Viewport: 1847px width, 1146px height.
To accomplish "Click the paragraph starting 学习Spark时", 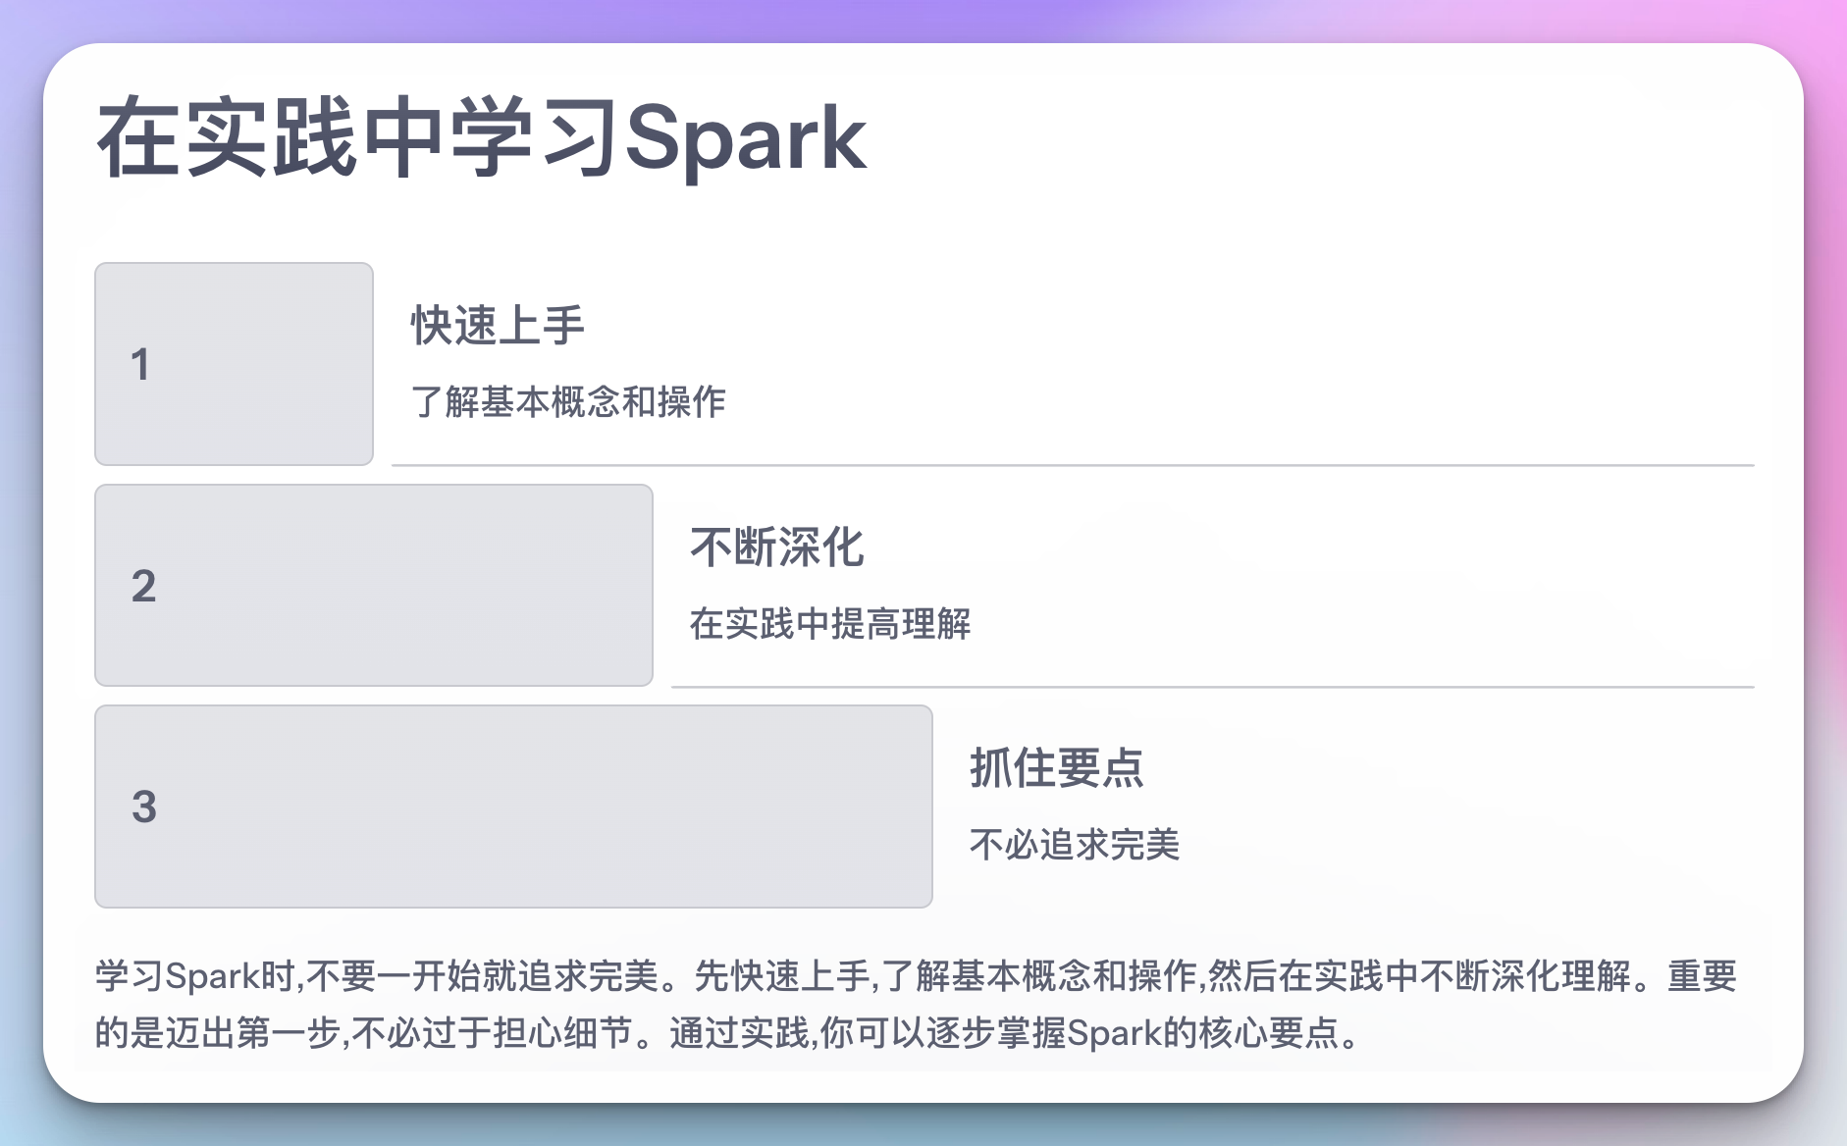I will pos(917,1004).
